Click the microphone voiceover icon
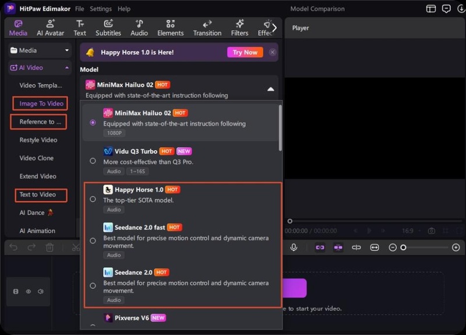Screen dimensions: 466x335 point(294,247)
